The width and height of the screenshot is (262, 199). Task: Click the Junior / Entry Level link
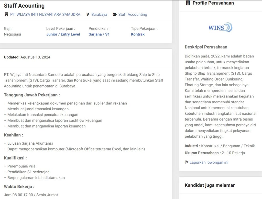pos(63,34)
